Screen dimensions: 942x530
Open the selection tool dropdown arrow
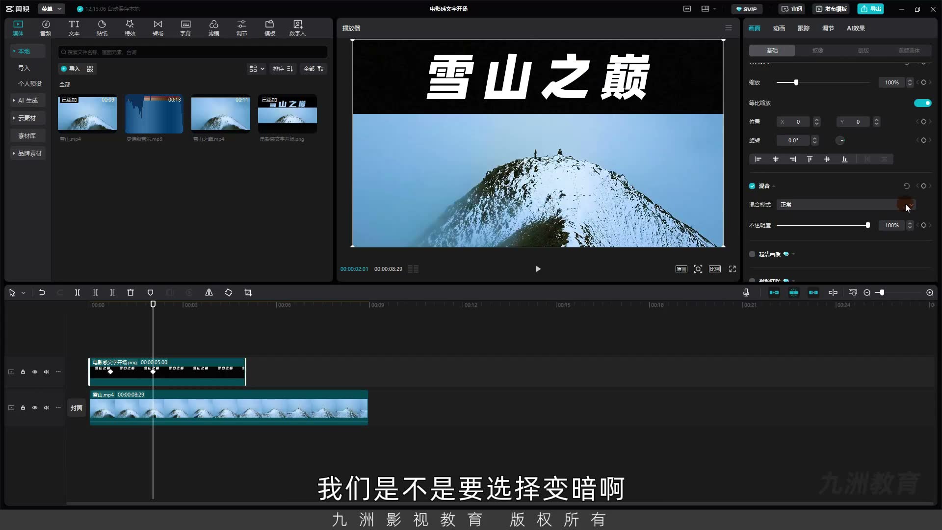pos(23,293)
